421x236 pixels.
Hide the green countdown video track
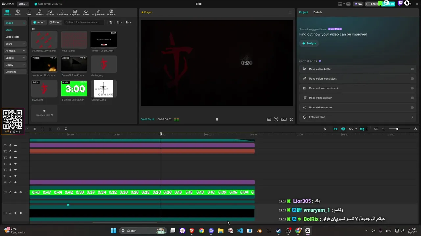15,192
